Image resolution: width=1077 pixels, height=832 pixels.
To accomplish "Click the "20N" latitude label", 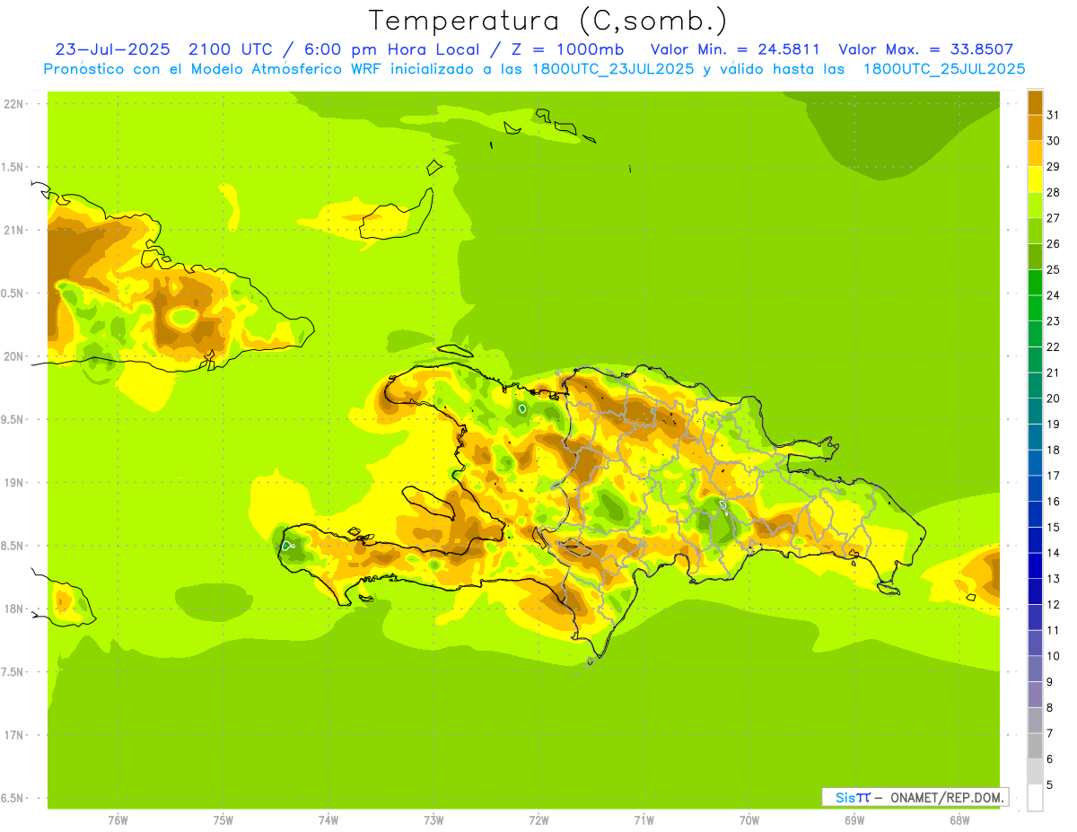I will (13, 356).
